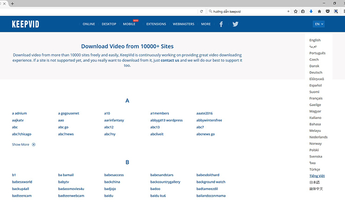Close the current browser tab
This screenshot has height=202, width=345.
click(x=4, y=4)
